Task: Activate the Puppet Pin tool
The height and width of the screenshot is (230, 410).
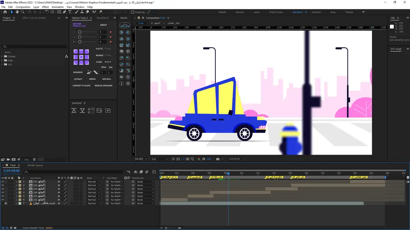Action: pyautogui.click(x=101, y=12)
